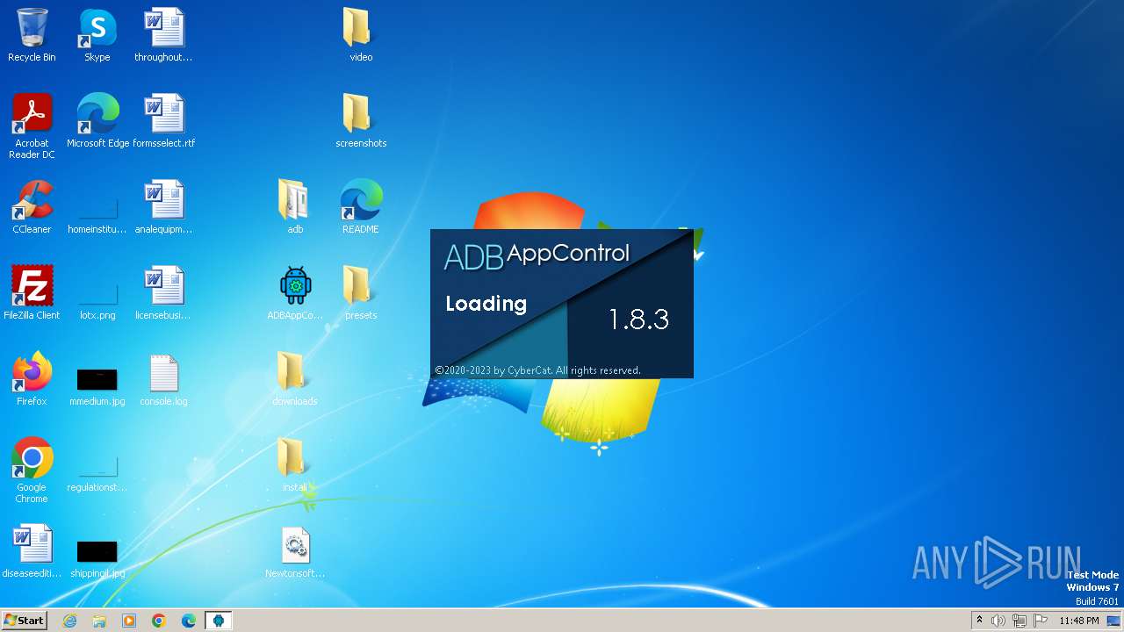Click the 1.8.3 version number
Image resolution: width=1124 pixels, height=632 pixels.
coord(638,320)
